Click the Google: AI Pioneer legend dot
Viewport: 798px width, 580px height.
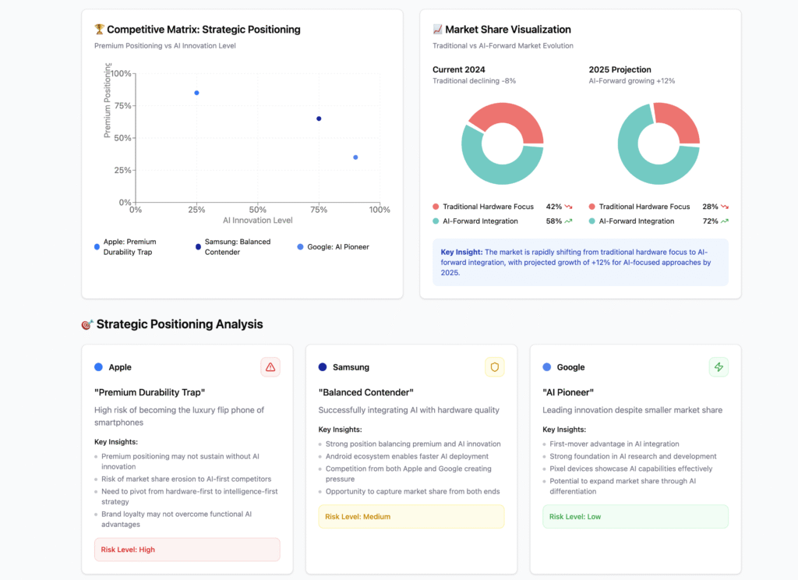tap(300, 247)
